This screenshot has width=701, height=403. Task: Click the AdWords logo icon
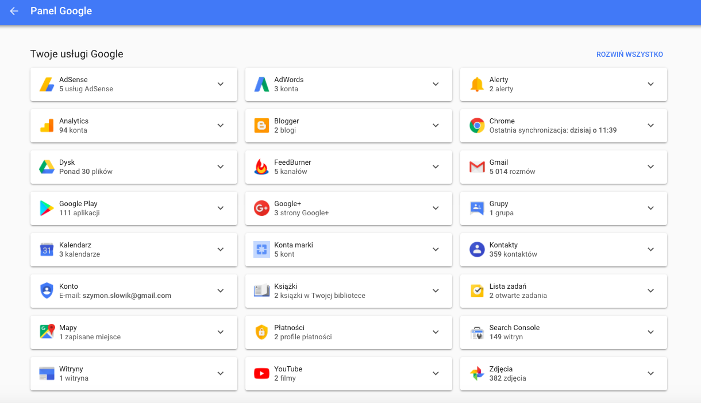click(261, 84)
